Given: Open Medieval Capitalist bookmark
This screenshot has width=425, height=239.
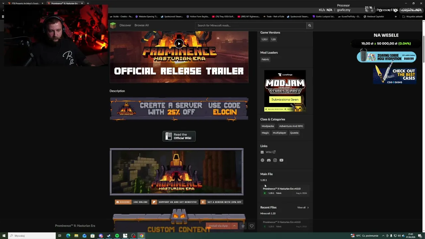Looking at the screenshot, I should tap(374, 17).
